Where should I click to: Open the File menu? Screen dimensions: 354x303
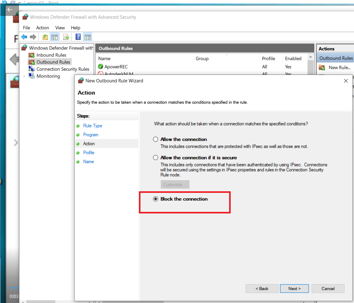point(27,28)
